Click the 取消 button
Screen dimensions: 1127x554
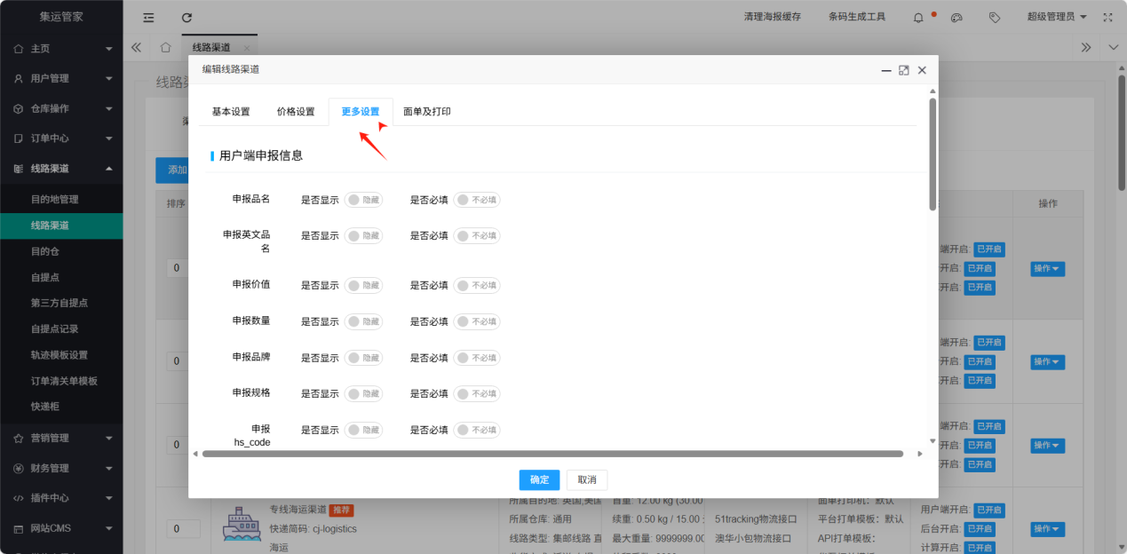coord(587,480)
